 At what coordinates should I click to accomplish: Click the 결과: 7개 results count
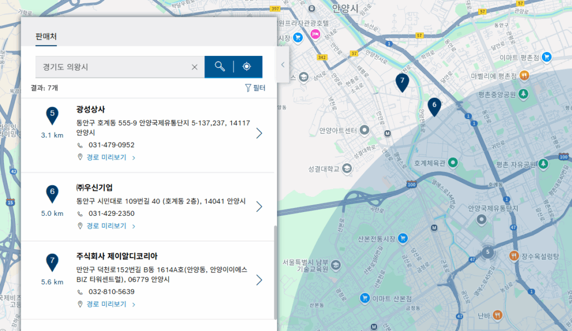[44, 88]
